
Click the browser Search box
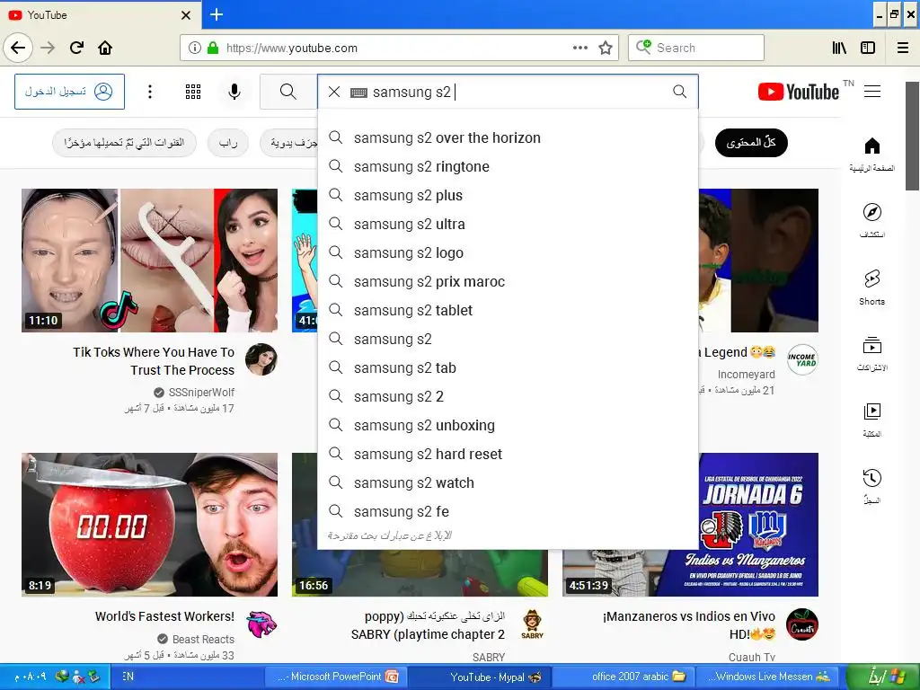696,48
